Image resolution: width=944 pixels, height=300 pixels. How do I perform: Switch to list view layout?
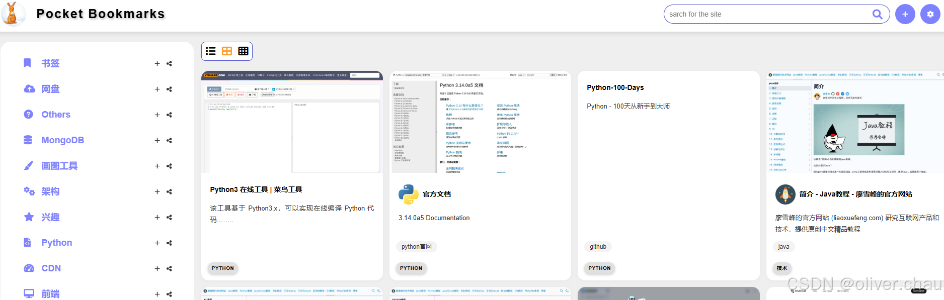click(x=211, y=51)
